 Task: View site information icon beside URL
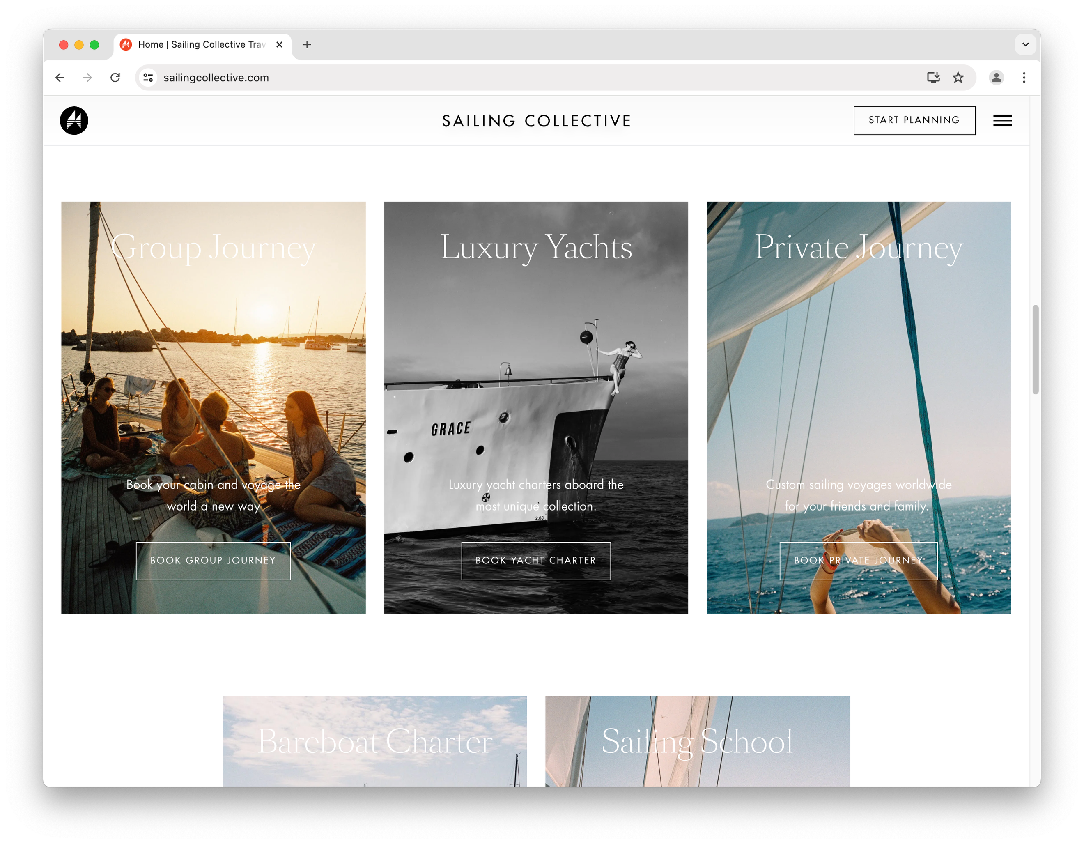click(x=148, y=78)
